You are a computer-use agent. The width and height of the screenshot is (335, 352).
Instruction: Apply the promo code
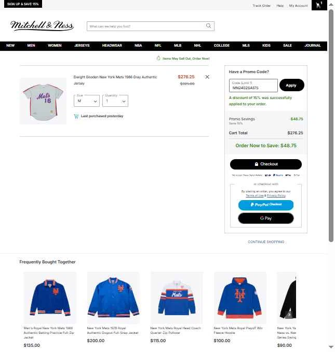291,86
